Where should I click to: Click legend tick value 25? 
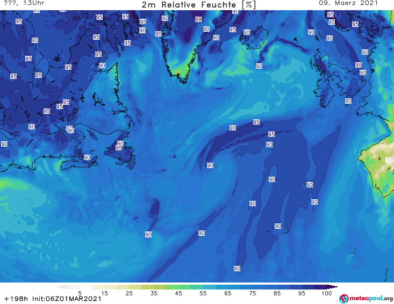coord(129,293)
